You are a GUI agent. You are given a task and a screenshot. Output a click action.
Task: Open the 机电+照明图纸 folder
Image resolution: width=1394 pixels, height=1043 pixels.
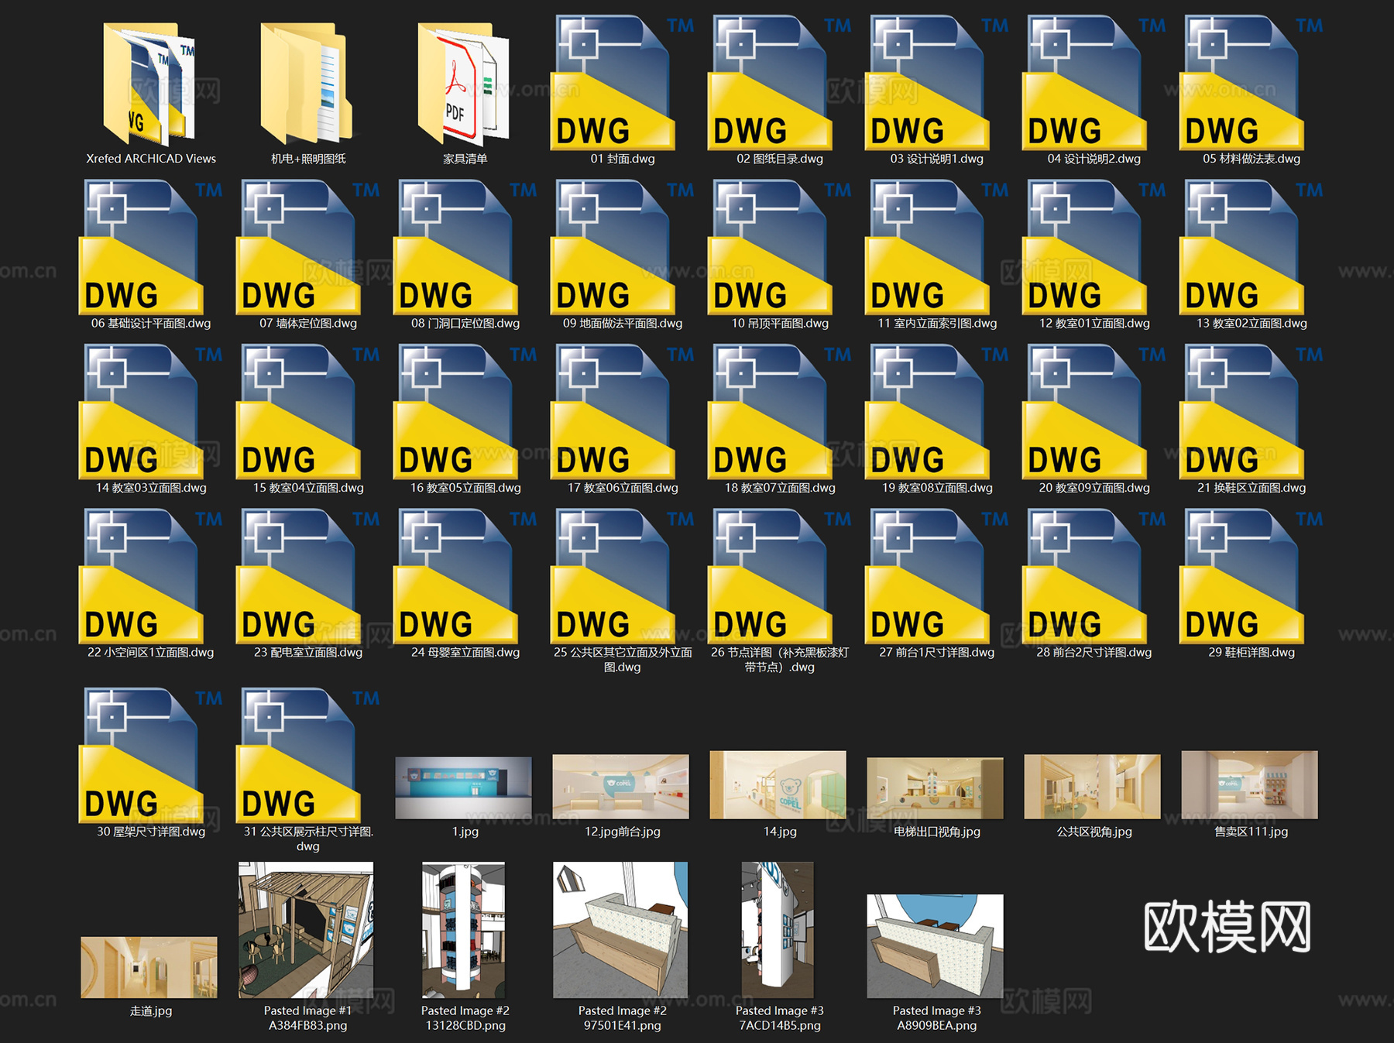(x=307, y=84)
